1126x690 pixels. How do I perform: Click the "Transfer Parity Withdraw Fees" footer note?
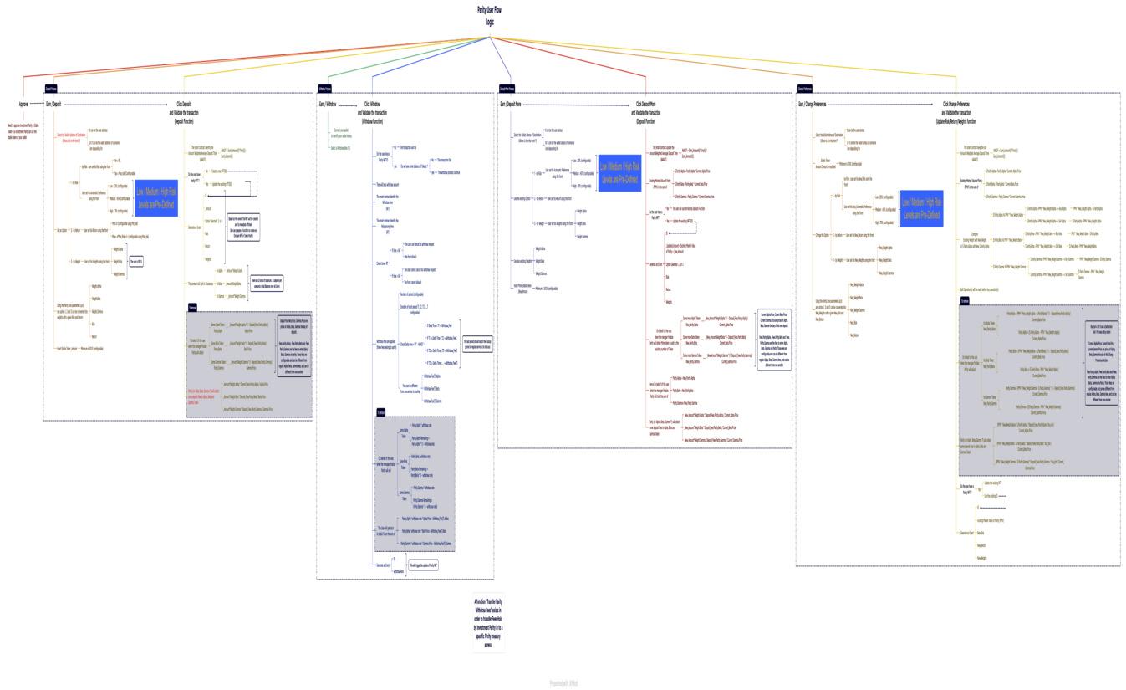tap(488, 624)
